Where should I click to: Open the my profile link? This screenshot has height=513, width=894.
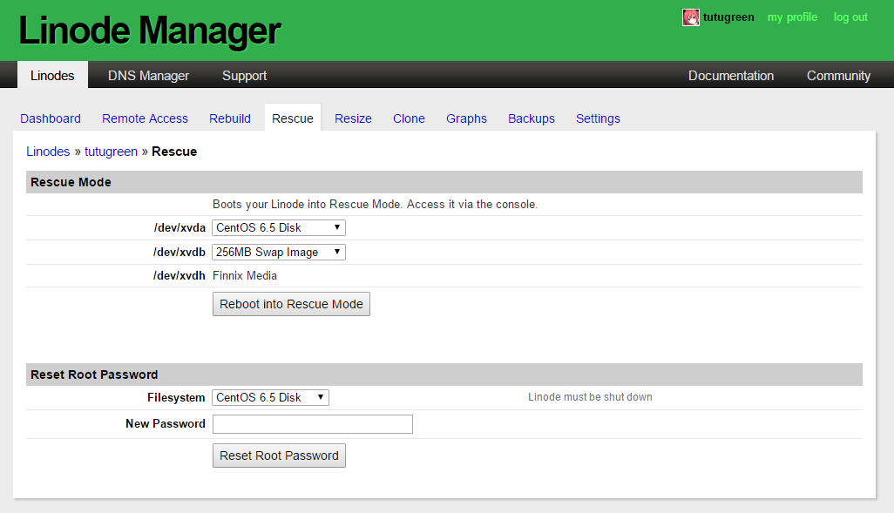pyautogui.click(x=792, y=17)
